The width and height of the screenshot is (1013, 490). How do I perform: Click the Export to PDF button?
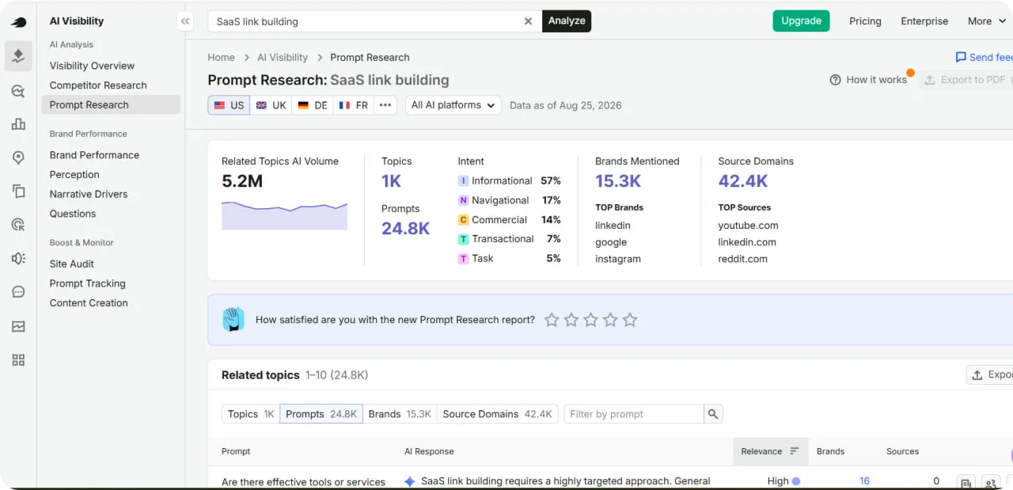[966, 80]
